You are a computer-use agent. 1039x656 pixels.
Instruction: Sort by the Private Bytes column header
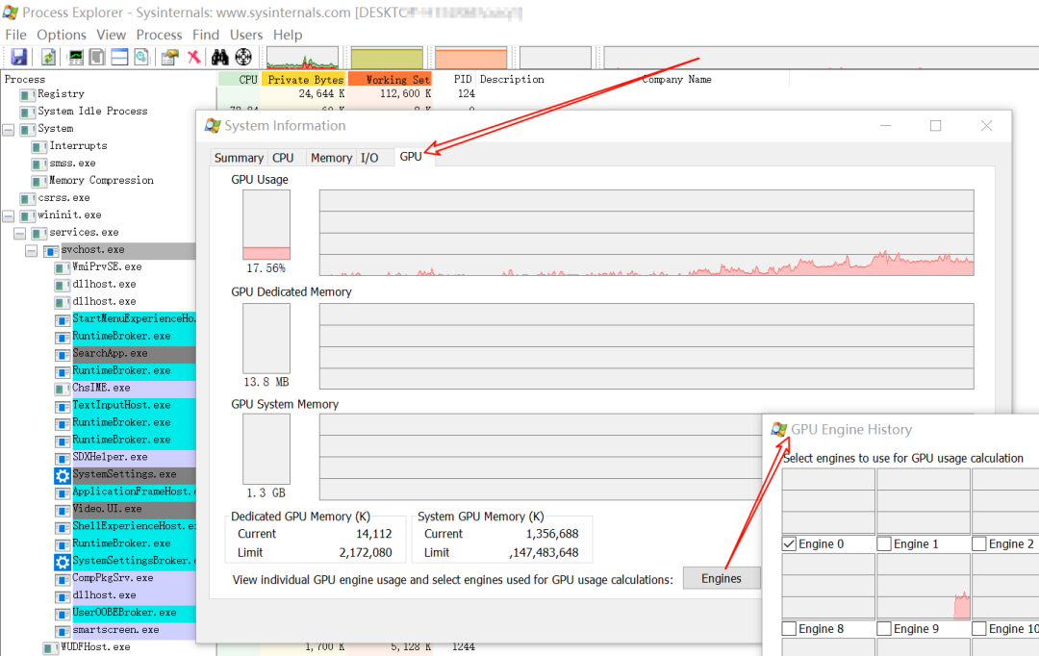(x=303, y=80)
